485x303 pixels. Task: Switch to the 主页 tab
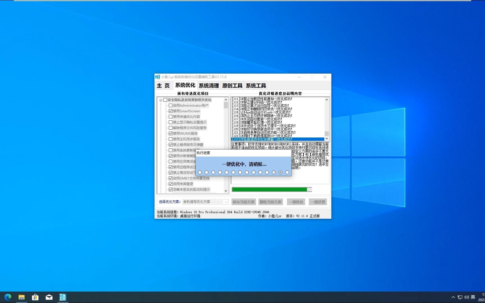[x=163, y=86]
